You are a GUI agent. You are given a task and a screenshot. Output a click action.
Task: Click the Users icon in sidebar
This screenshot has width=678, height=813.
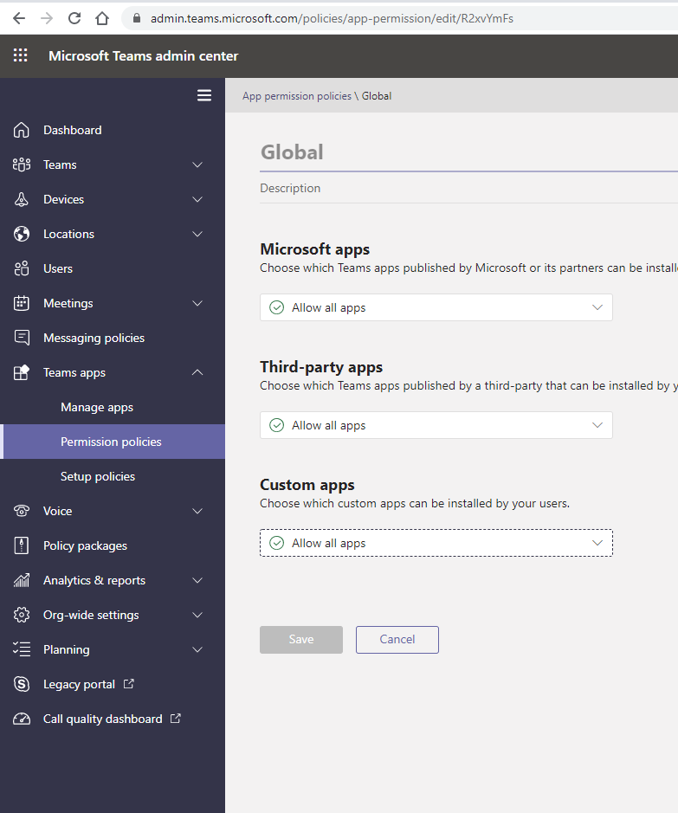click(22, 268)
